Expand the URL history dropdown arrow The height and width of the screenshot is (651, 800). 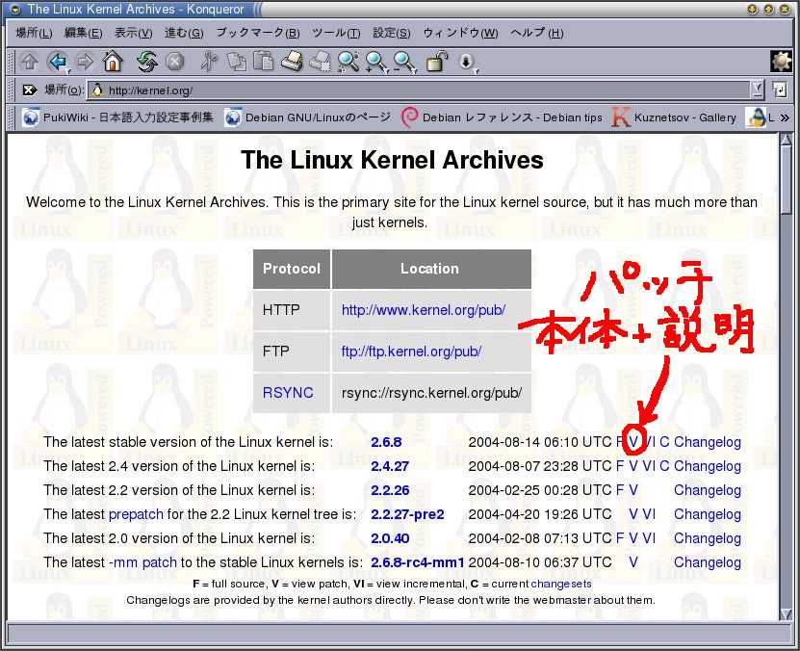(756, 90)
